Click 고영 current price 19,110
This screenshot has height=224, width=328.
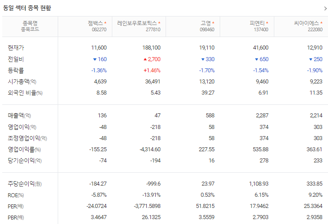[207, 48]
